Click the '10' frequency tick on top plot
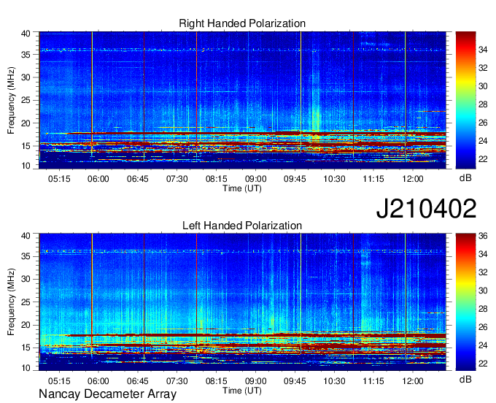 click(26, 166)
